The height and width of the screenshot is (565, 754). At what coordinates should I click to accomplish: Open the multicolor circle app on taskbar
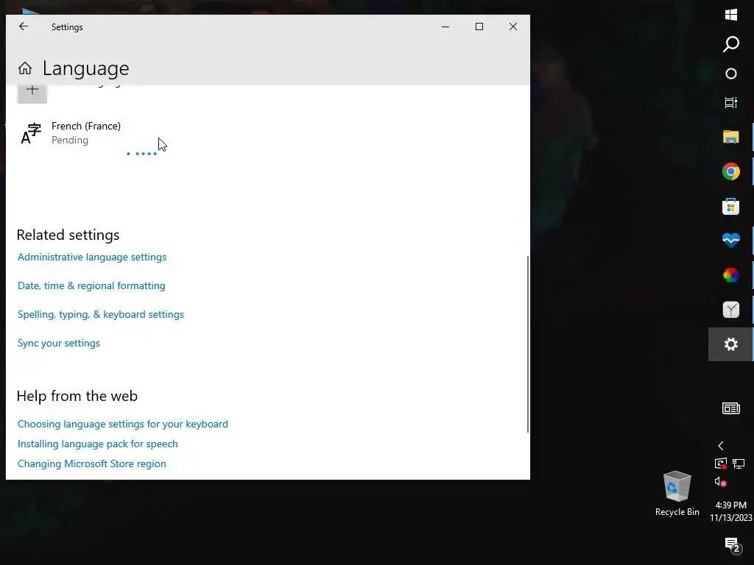pos(731,275)
